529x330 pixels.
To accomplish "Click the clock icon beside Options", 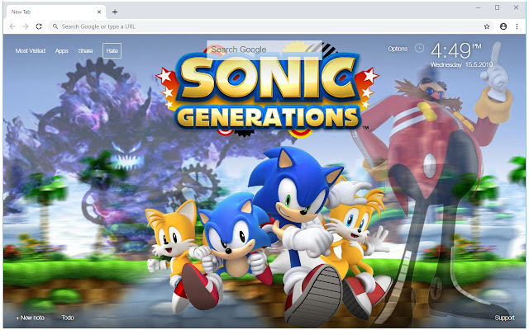I will [419, 49].
